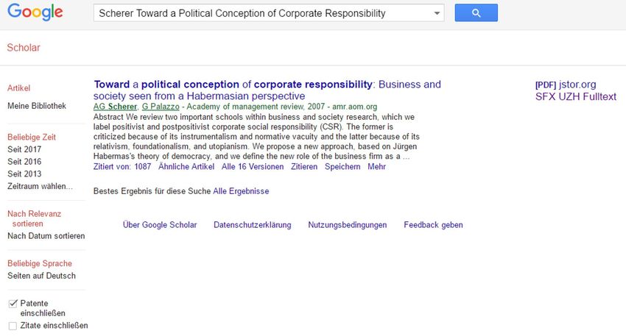Restrict to Seiten auf Deutsch
The height and width of the screenshot is (336, 626).
click(41, 276)
